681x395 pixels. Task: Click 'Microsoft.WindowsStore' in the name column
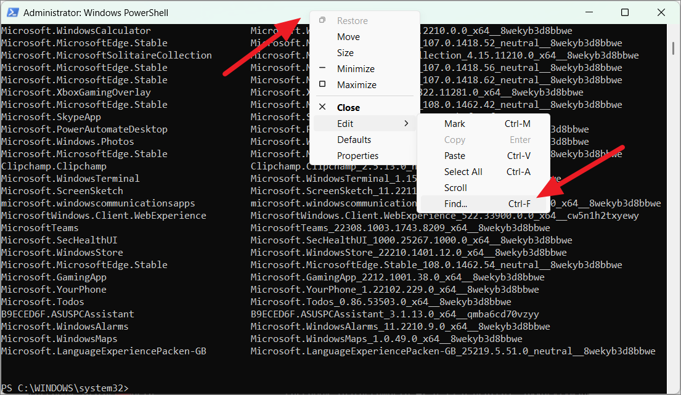[x=62, y=253]
